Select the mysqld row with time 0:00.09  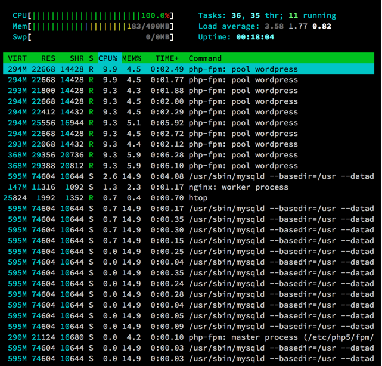click(x=188, y=327)
